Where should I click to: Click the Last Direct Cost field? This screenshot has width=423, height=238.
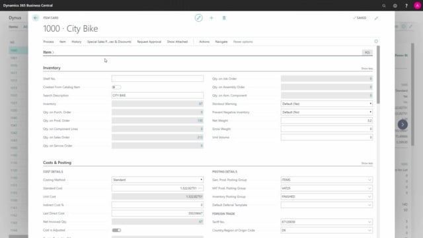point(157,213)
